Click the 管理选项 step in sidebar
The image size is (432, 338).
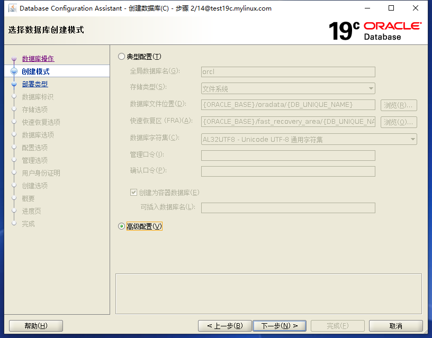[x=35, y=160]
